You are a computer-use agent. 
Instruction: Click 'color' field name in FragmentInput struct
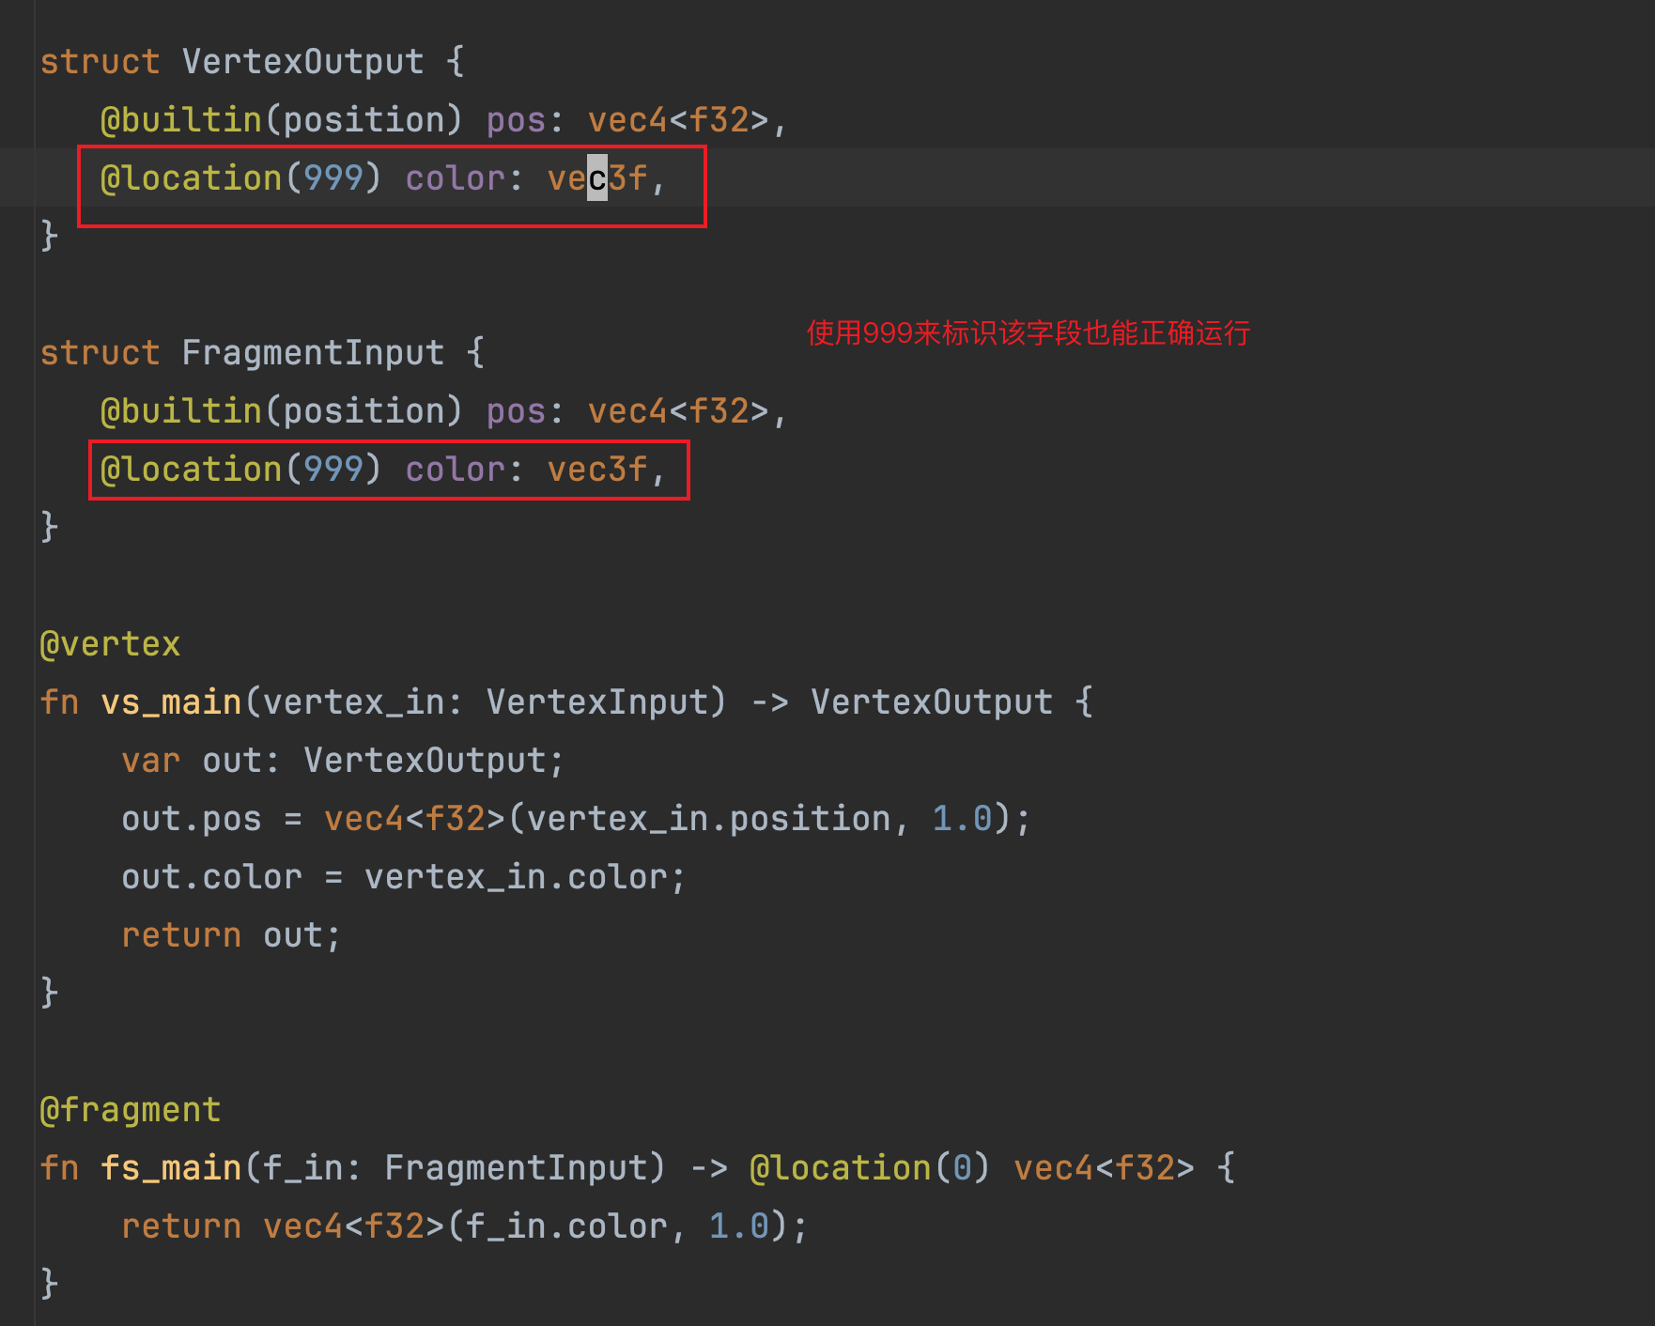point(455,470)
